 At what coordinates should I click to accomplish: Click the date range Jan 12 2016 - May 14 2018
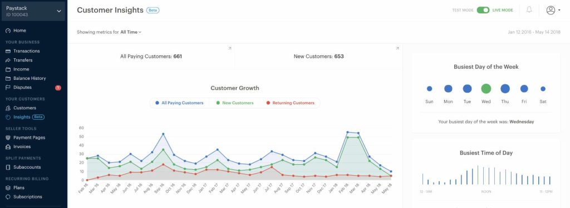(534, 32)
